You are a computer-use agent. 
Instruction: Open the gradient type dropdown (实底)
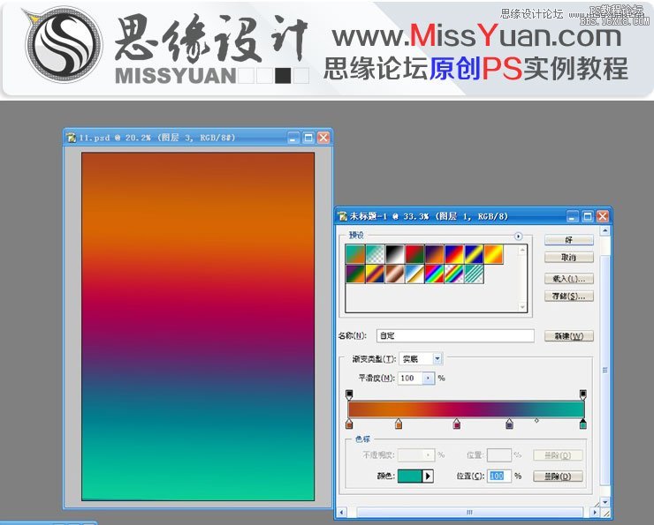(x=437, y=358)
